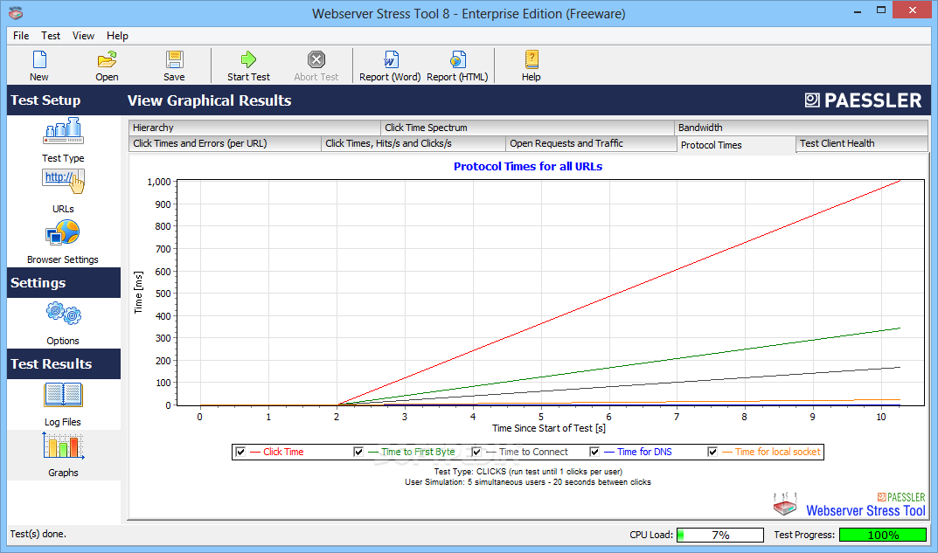
Task: Open the Help menu
Action: pyautogui.click(x=117, y=36)
